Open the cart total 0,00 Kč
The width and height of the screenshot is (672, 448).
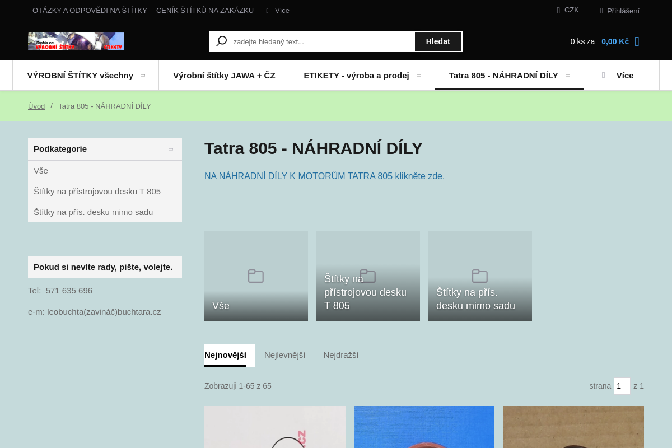pyautogui.click(x=615, y=41)
